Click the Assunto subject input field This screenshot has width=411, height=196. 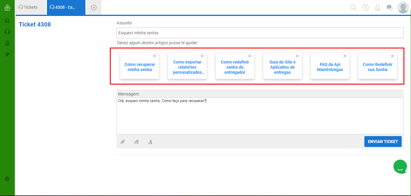[260, 33]
